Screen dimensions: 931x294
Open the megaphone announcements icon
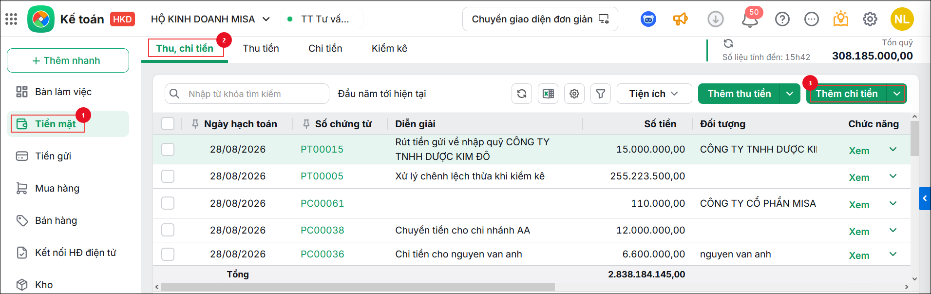[680, 19]
